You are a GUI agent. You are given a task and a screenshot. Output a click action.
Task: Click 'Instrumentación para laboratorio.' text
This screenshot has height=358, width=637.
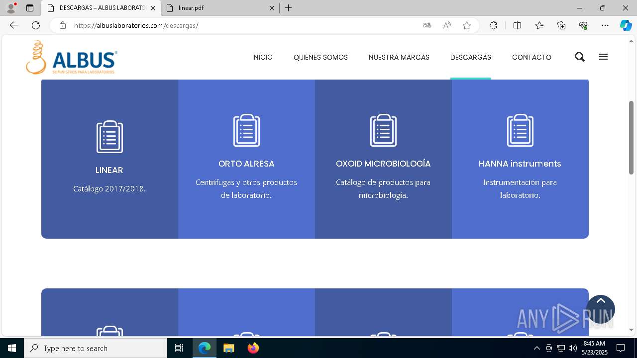[520, 189]
